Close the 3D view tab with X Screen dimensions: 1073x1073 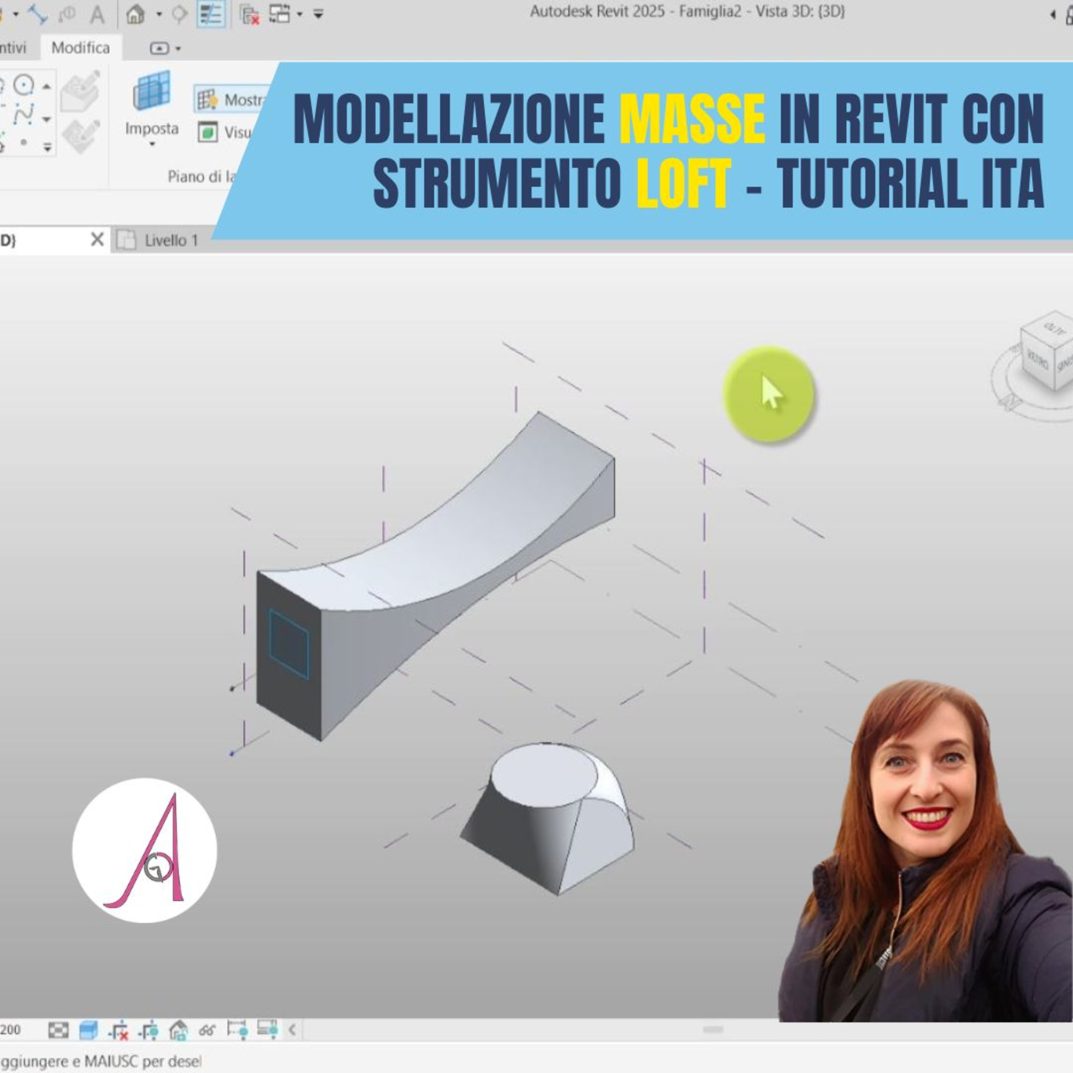(97, 240)
